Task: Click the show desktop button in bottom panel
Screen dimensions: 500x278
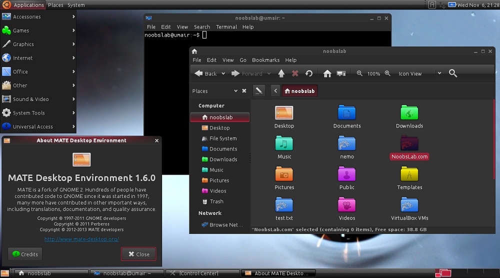Action: pos(5,273)
